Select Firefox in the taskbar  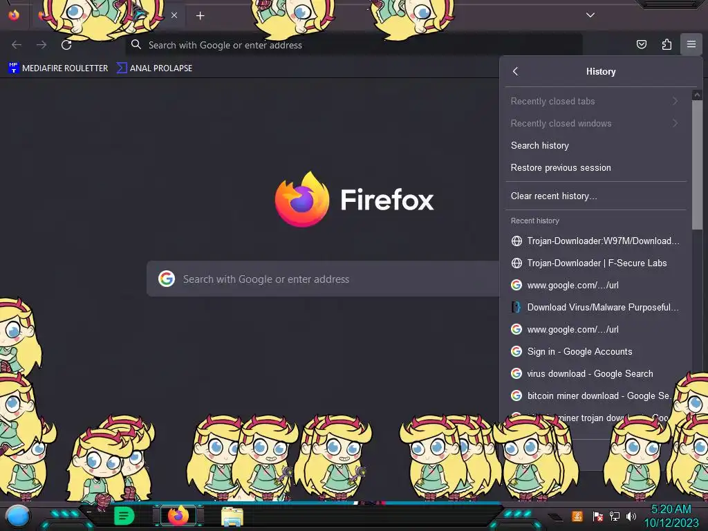coord(178,516)
